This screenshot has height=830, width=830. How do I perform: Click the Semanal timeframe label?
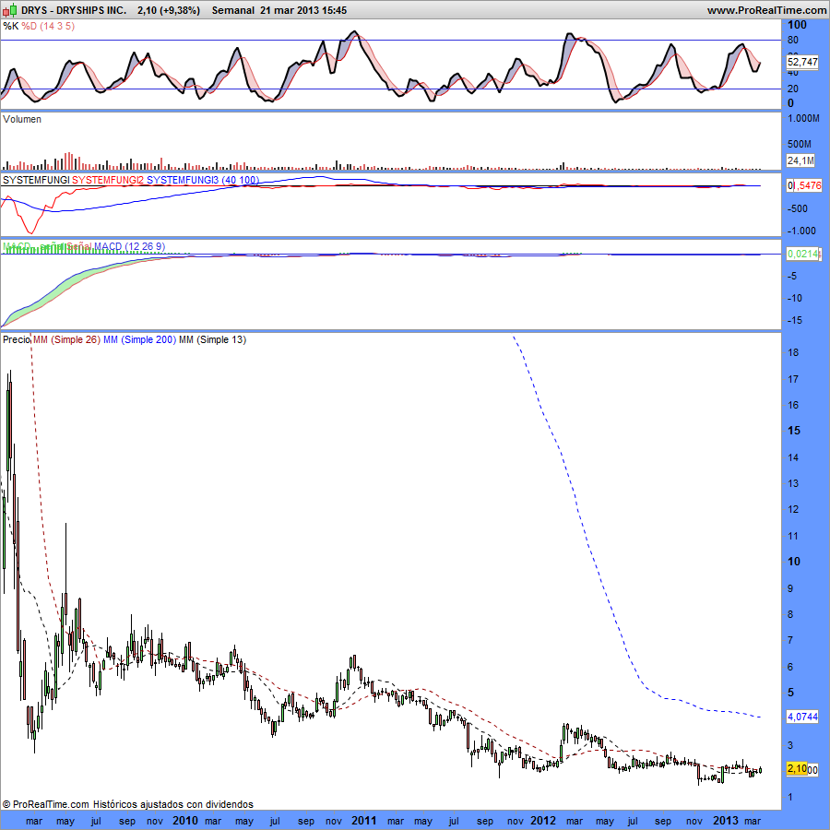tap(233, 10)
